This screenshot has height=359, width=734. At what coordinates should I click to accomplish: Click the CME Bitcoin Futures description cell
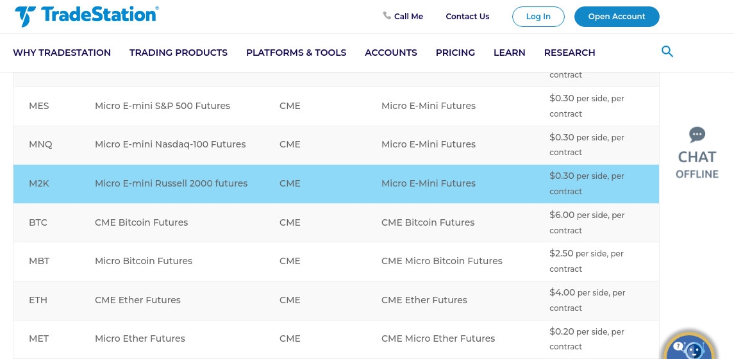pos(142,222)
